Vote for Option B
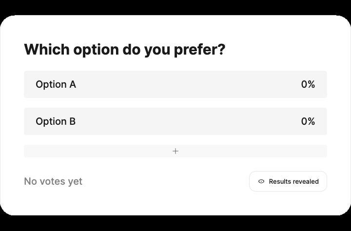The width and height of the screenshot is (351, 231). click(175, 121)
